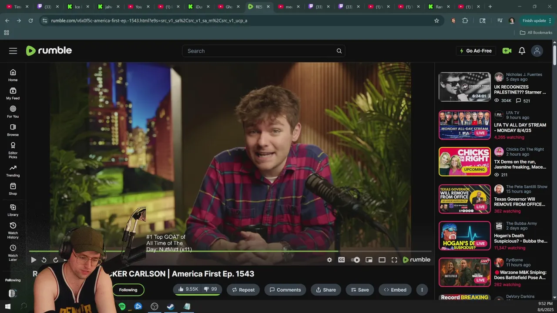
Task: Like the video (9.55K)
Action: (188, 290)
